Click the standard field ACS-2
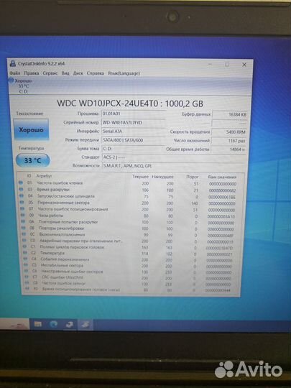Screen dimensions: 291x388 (x=174, y=157)
